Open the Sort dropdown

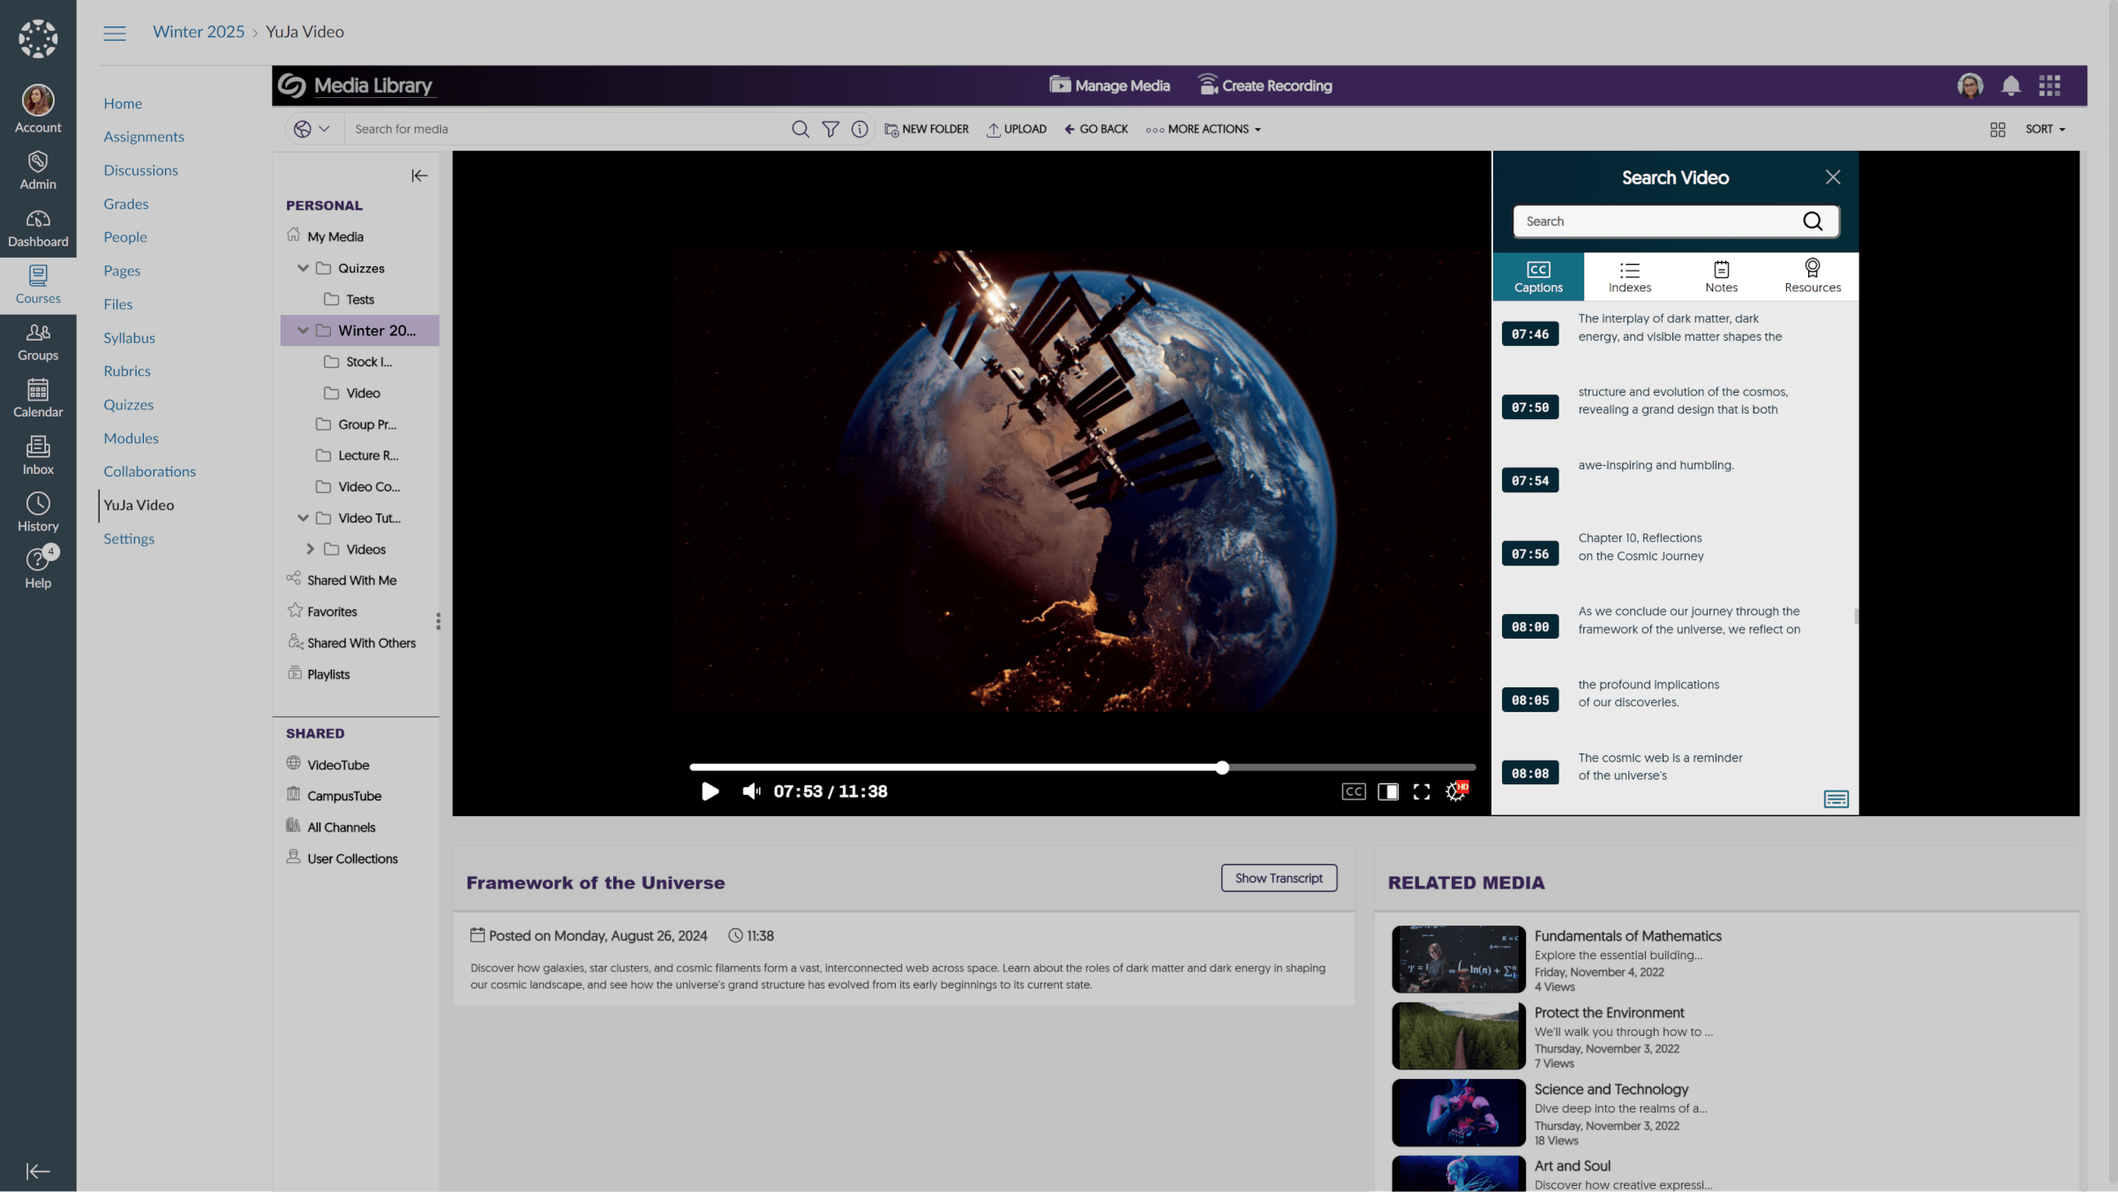2045,129
